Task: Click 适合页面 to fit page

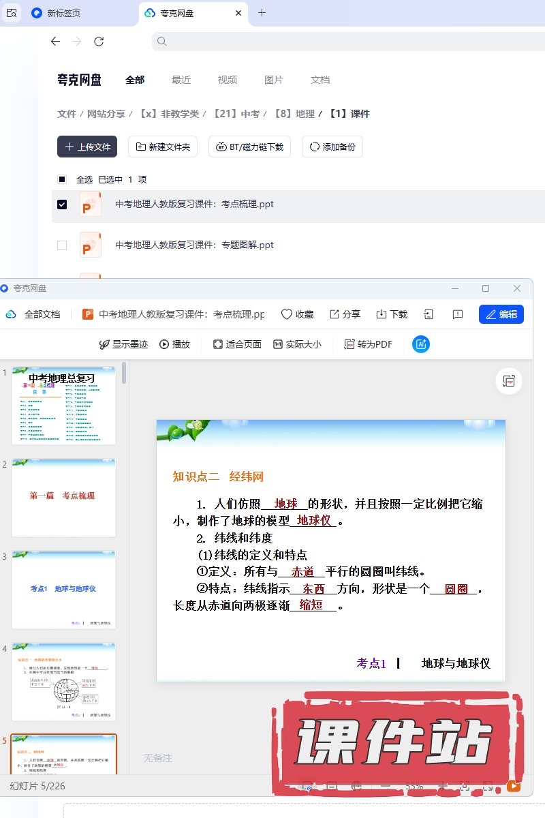Action: point(237,344)
